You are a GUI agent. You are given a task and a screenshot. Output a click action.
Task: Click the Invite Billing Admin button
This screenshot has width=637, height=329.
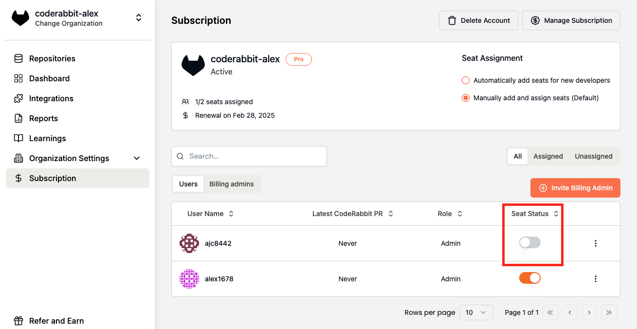point(575,188)
